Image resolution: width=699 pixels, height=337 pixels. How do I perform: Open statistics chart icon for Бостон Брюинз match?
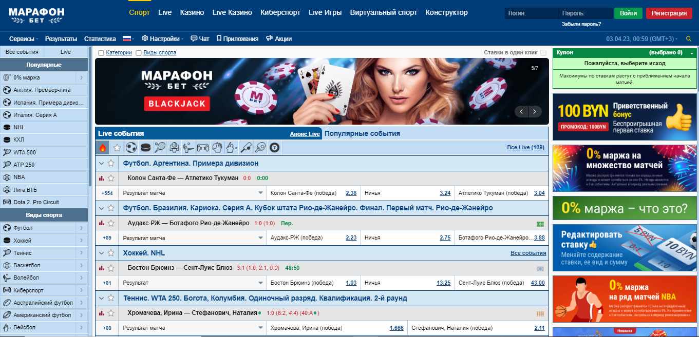coord(102,268)
